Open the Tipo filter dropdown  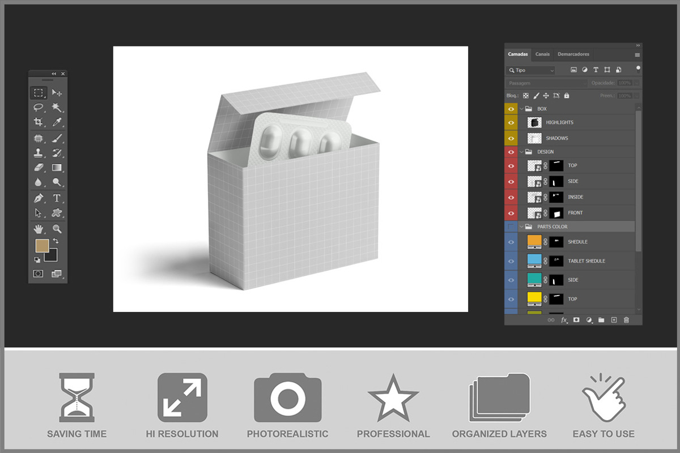(532, 70)
